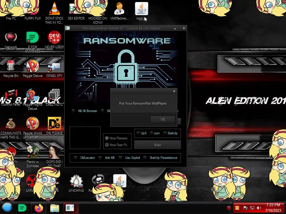Click the volume icon in system tray

point(259,208)
